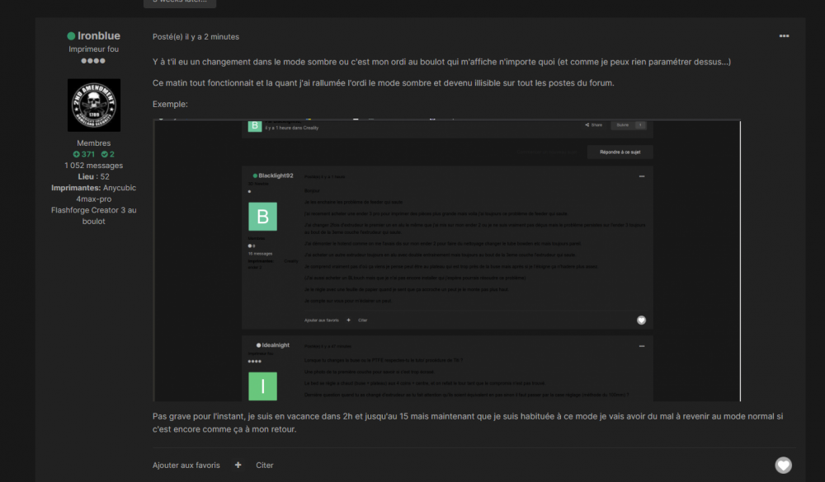The height and width of the screenshot is (482, 825).
Task: Click the green checkmark solutions icon
Action: (105, 154)
